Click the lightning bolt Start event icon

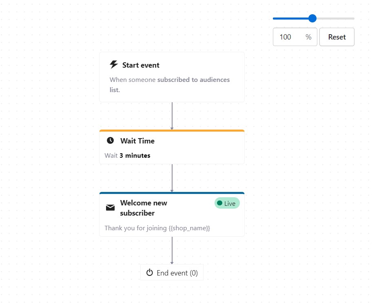click(x=114, y=65)
